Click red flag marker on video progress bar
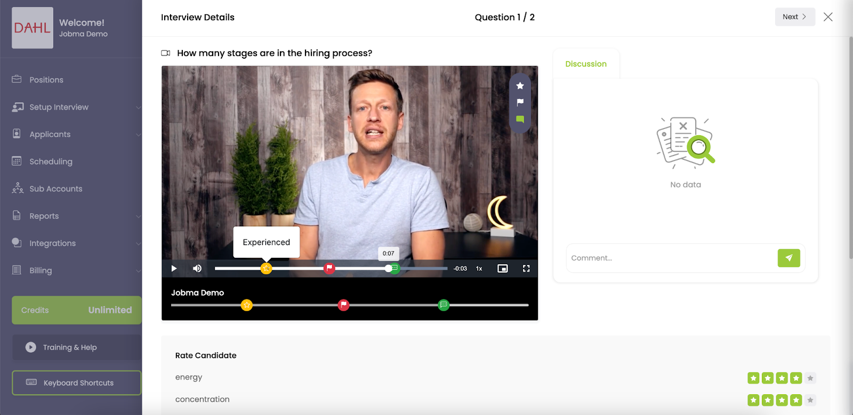Screen dimensions: 853x415 [329, 268]
